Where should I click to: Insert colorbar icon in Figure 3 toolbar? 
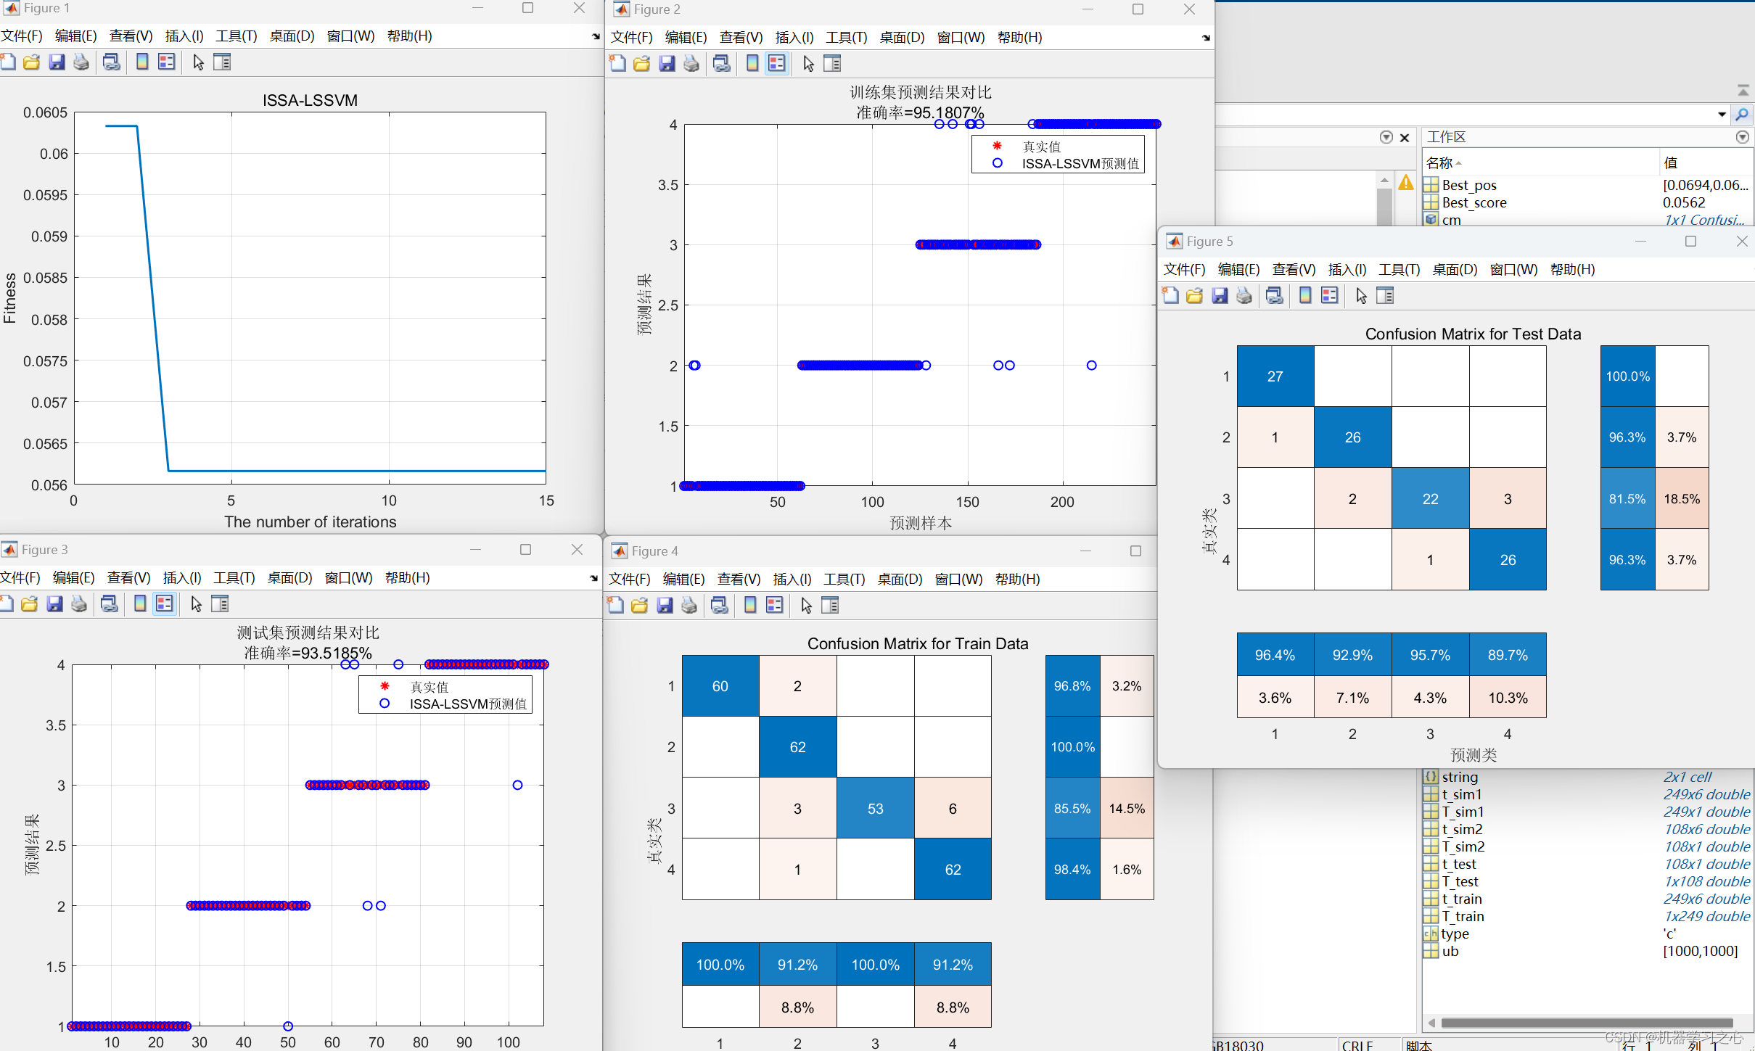(140, 604)
